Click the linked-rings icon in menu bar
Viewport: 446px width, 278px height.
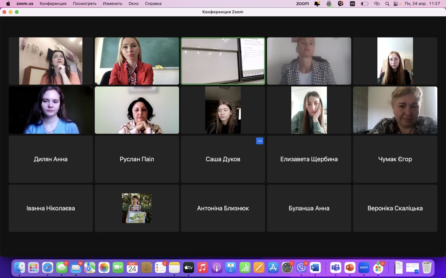click(x=377, y=4)
